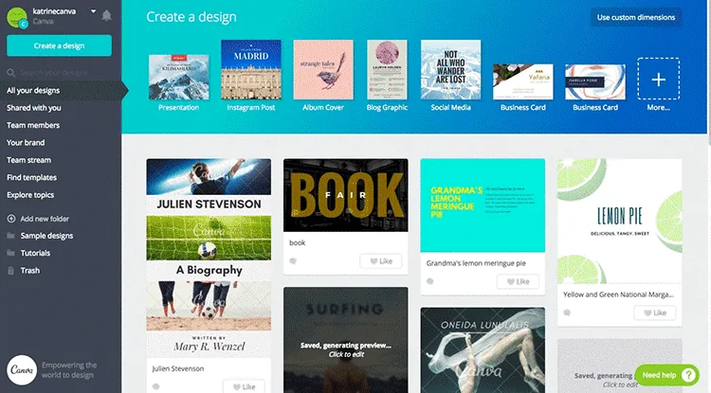Image resolution: width=711 pixels, height=393 pixels.
Task: Click the More... label
Action: tap(659, 108)
